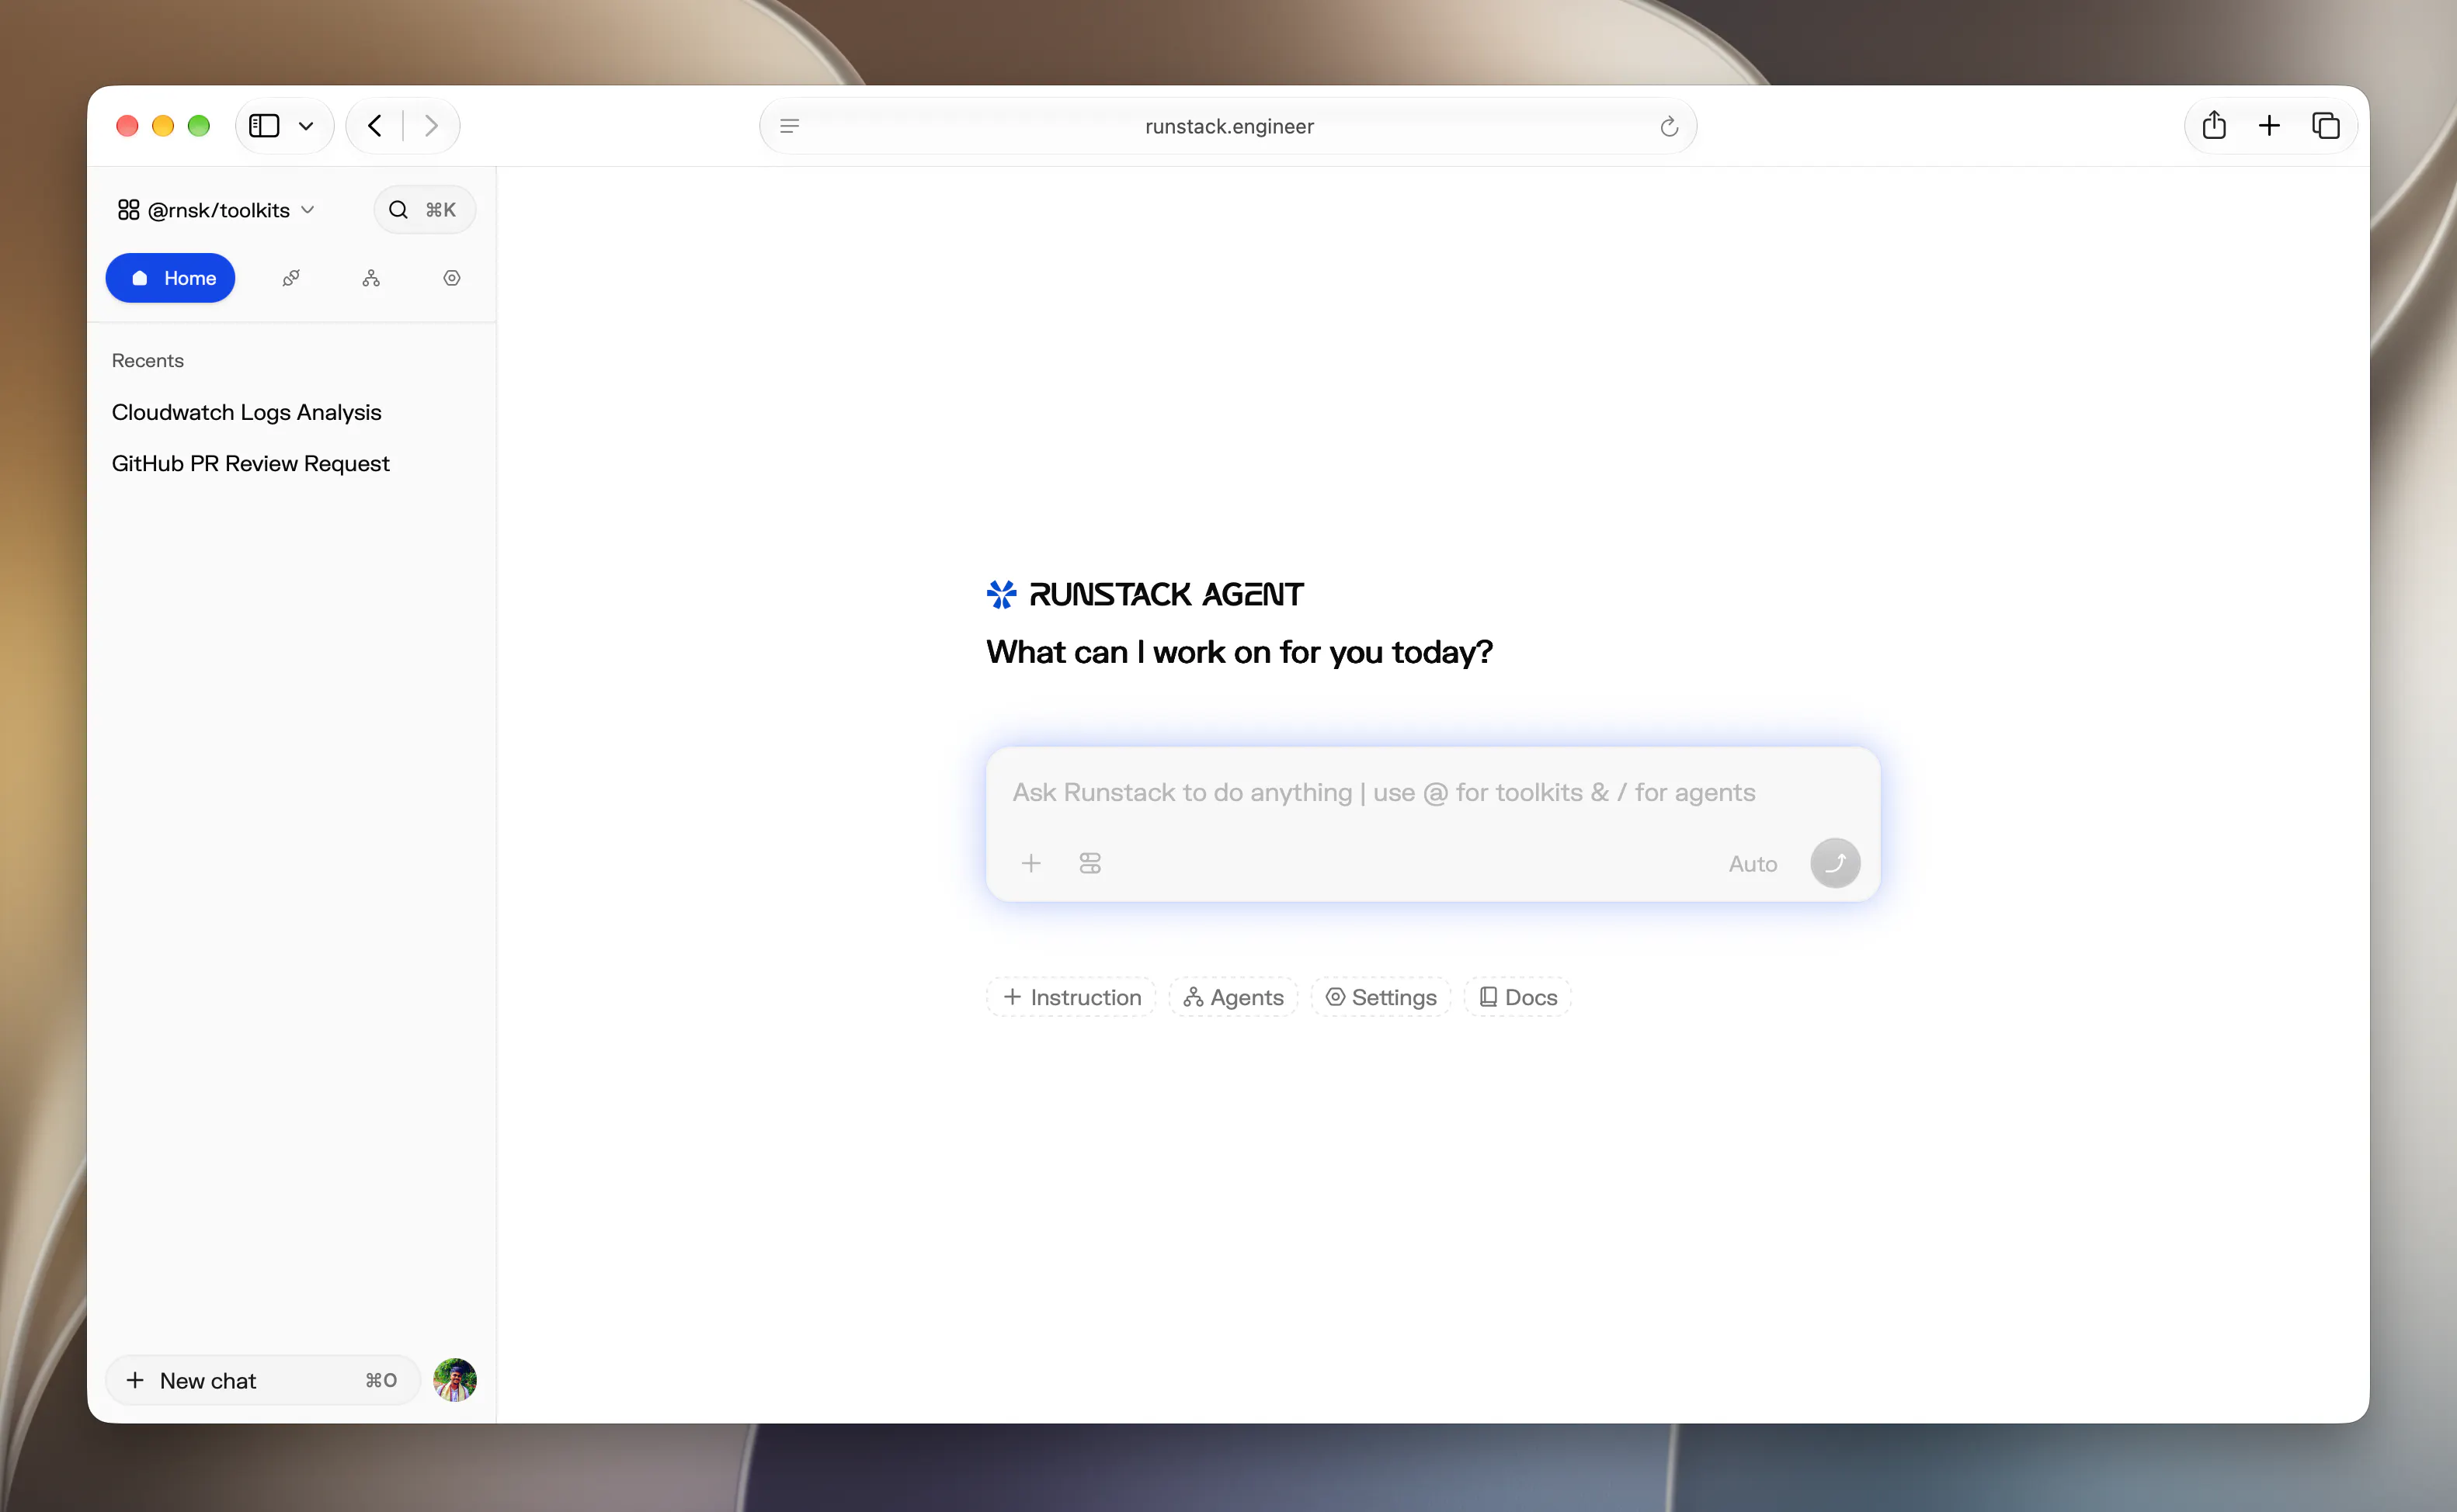Start a New chat

pos(262,1380)
